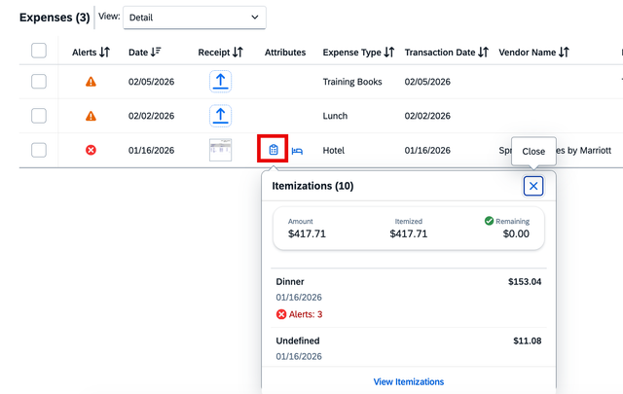Upload receipt for Lunch expense

tap(221, 116)
